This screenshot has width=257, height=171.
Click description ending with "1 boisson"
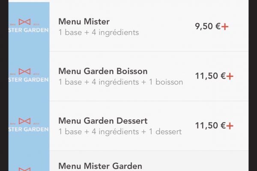121,82
